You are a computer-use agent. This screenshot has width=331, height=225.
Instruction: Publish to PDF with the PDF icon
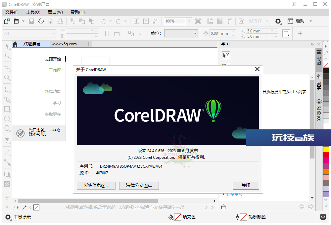[155, 21]
